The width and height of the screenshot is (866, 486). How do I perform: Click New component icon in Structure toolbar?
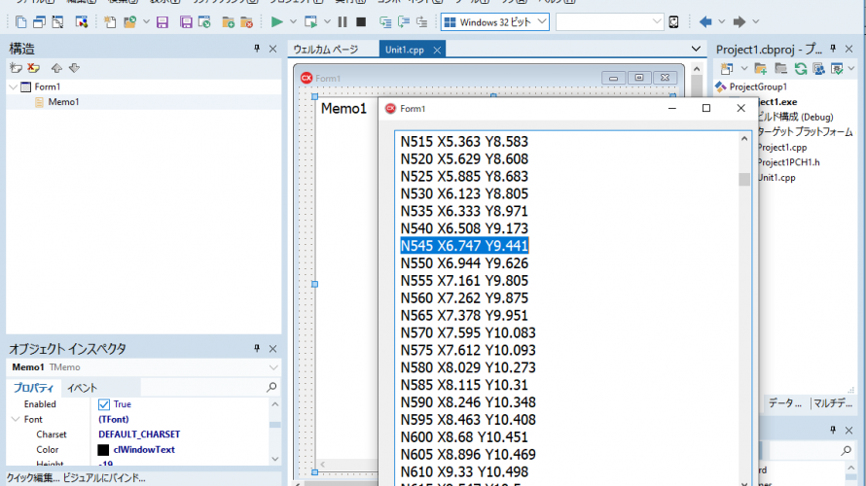click(16, 68)
